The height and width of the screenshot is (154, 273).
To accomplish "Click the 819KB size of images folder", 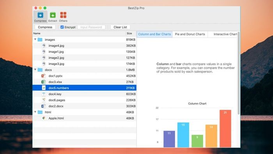I will (131, 39).
